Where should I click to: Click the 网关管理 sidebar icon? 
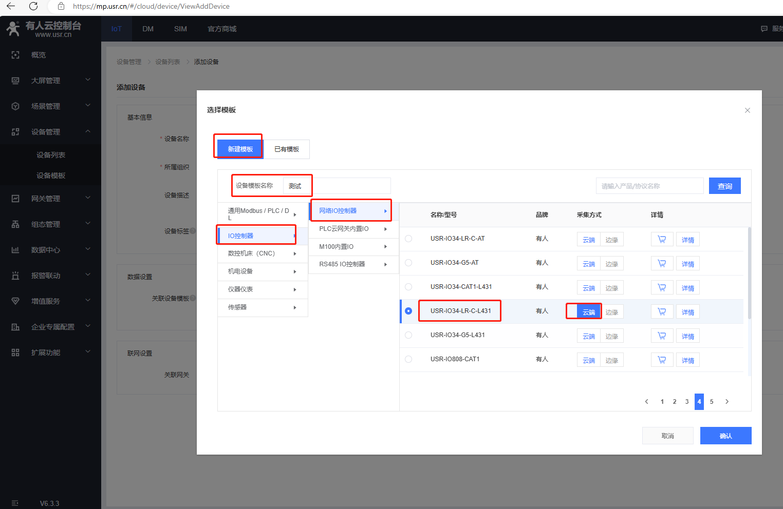click(15, 199)
